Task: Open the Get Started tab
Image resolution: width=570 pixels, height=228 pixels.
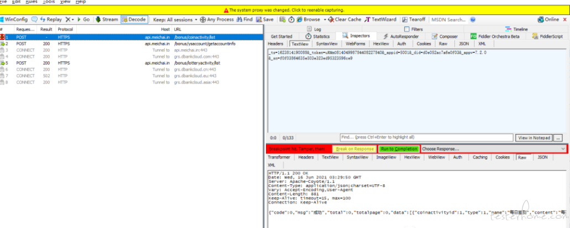Action: coord(281,36)
